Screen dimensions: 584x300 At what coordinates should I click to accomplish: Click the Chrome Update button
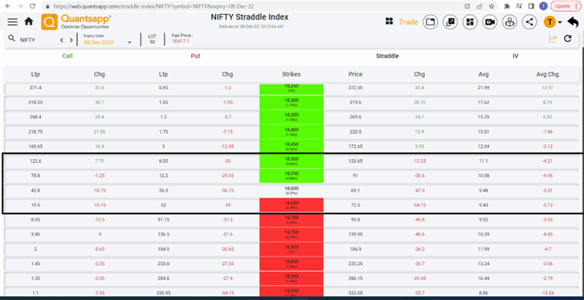(565, 6)
